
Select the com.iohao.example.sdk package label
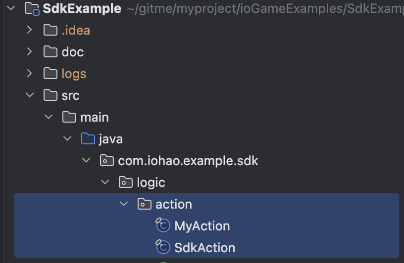[188, 161]
